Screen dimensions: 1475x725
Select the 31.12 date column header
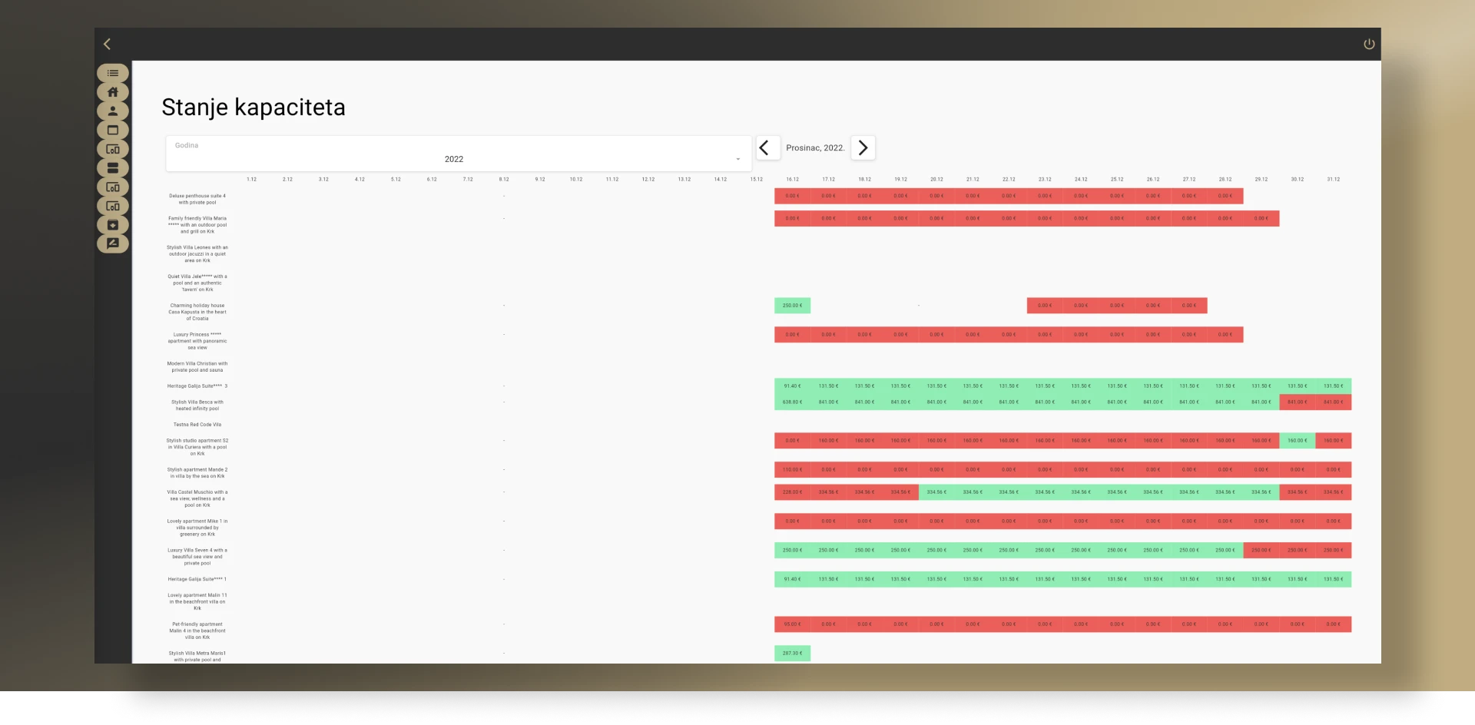(1333, 180)
